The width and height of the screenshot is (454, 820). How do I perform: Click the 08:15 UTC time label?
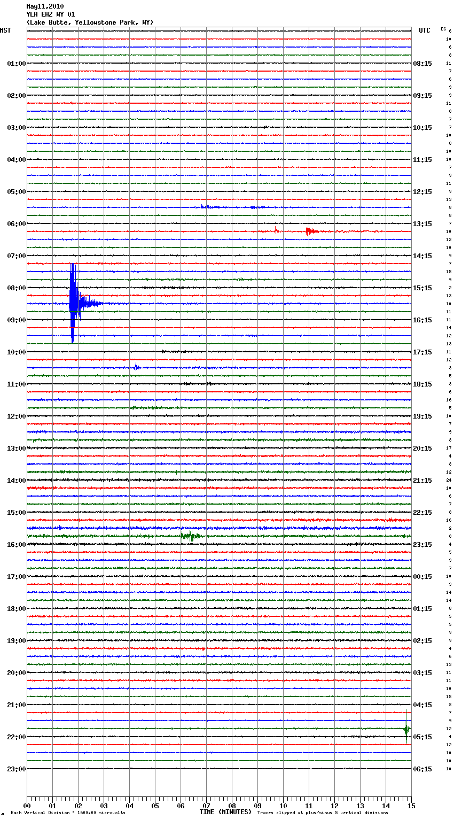point(422,64)
